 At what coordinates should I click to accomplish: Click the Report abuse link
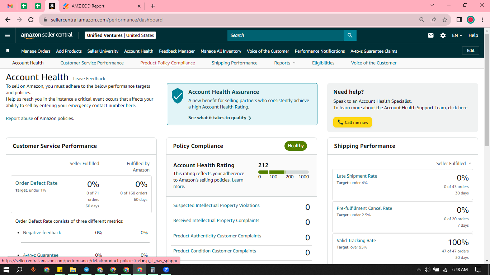19,119
